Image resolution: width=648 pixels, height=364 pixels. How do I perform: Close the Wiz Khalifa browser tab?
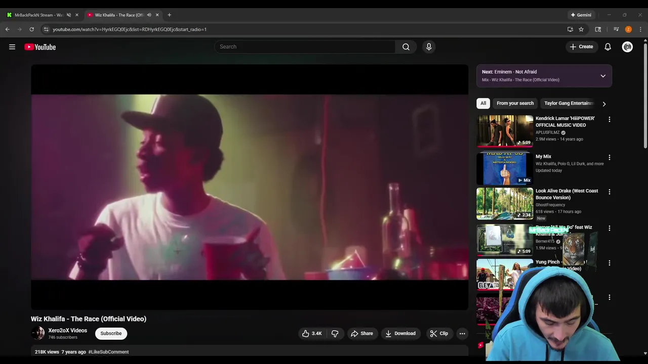coord(157,15)
